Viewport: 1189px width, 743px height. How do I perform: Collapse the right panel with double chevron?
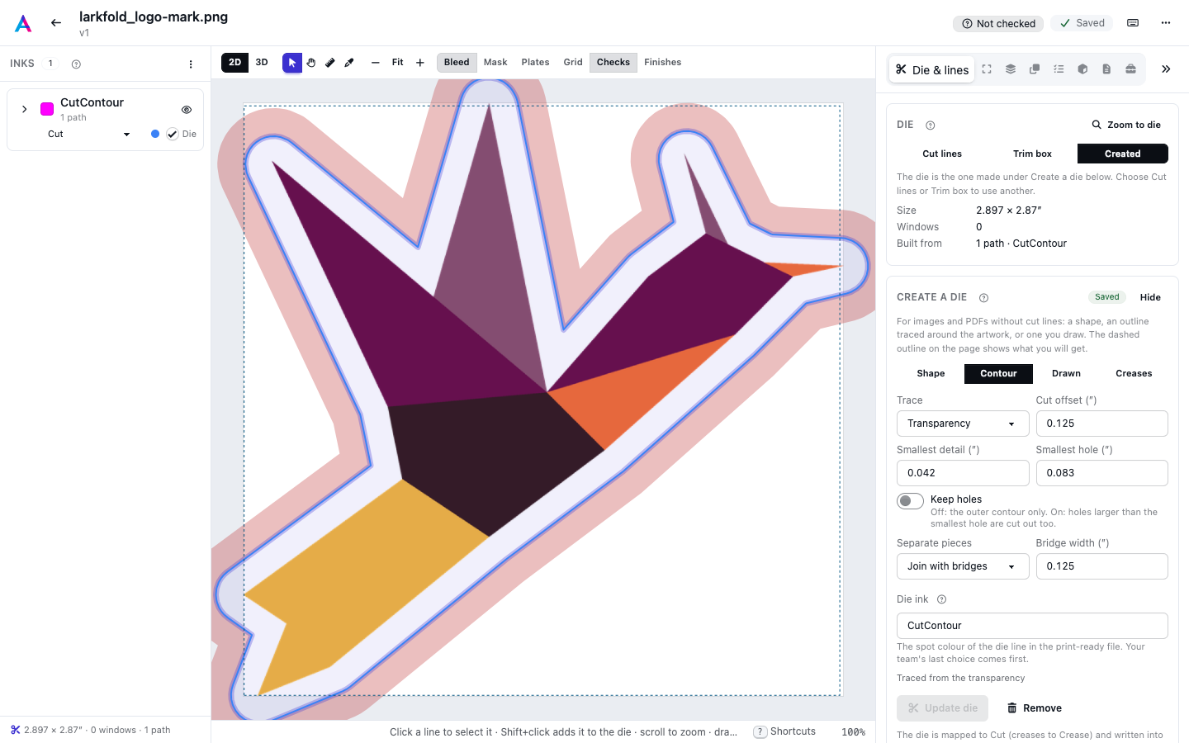[1166, 69]
